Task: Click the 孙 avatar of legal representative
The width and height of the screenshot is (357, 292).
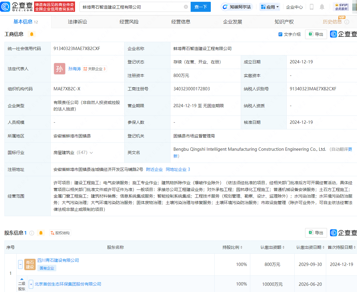Action: pyautogui.click(x=60, y=69)
